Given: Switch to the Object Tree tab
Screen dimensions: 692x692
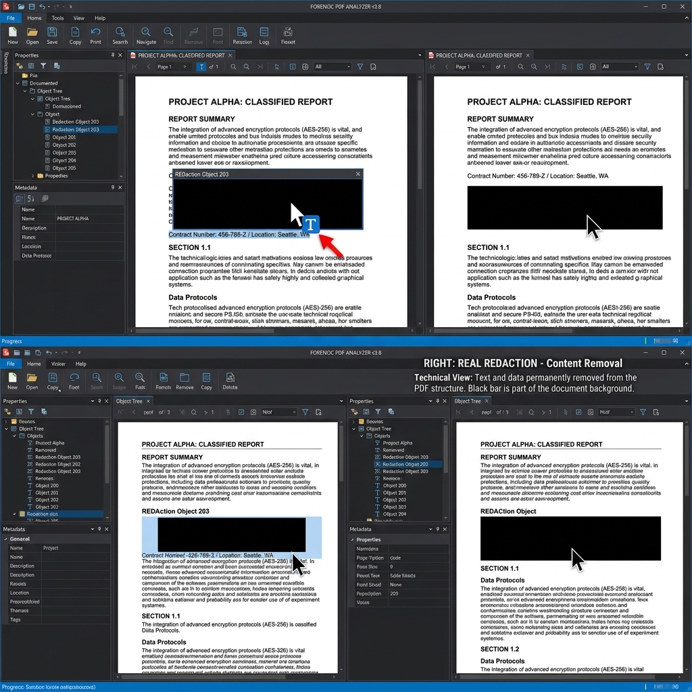Looking at the screenshot, I should click(x=130, y=401).
